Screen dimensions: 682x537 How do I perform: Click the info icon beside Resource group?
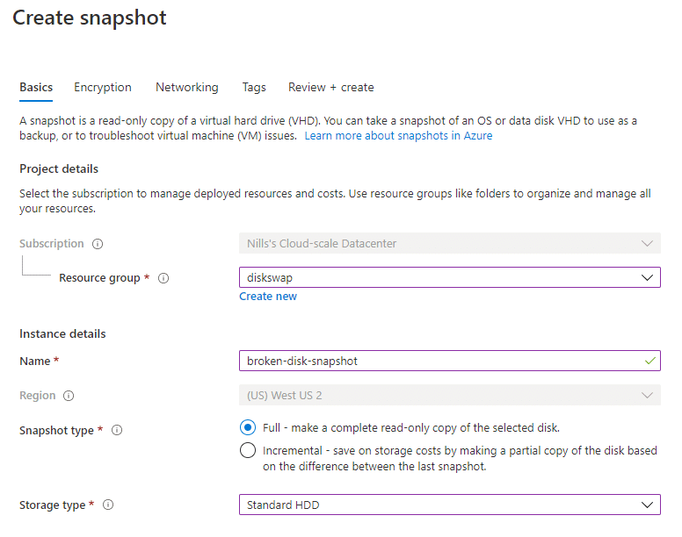[x=163, y=278]
